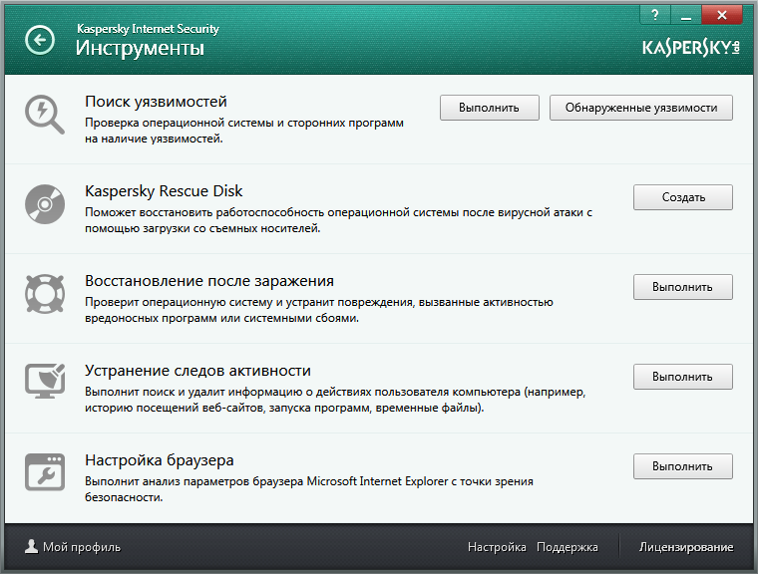This screenshot has width=758, height=574.
Task: Open Мой профиль link
Action: click(82, 547)
